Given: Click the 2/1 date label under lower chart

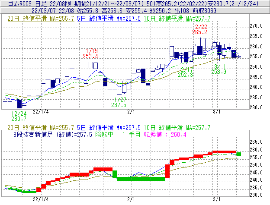Looking at the screenshot, I should (x=131, y=199).
